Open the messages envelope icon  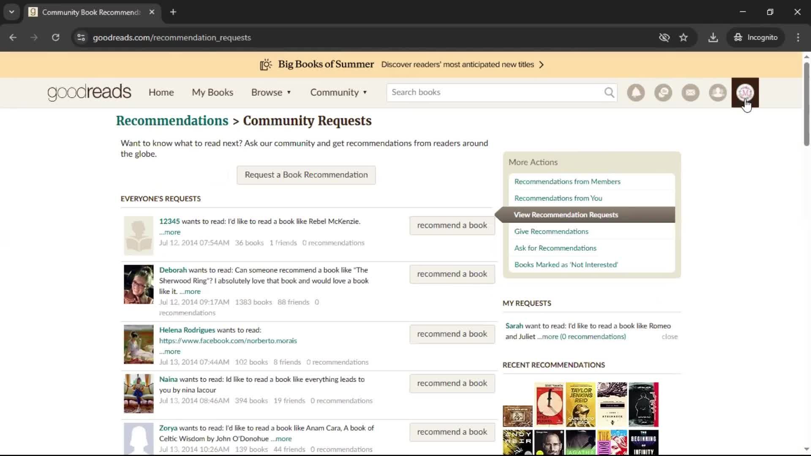point(691,92)
